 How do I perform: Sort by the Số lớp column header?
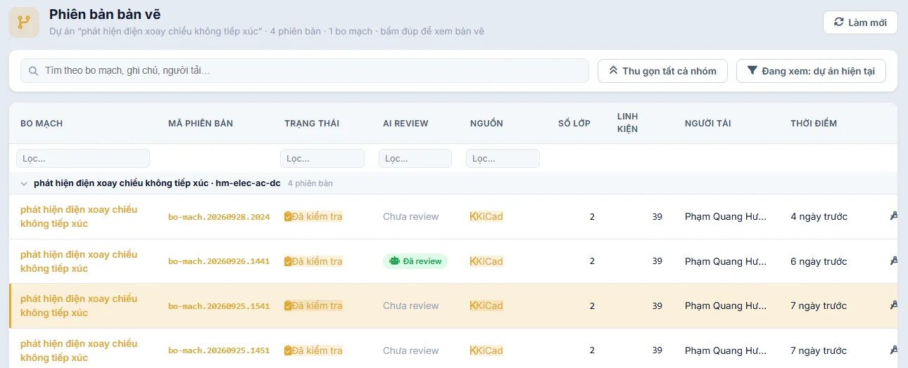click(x=574, y=124)
